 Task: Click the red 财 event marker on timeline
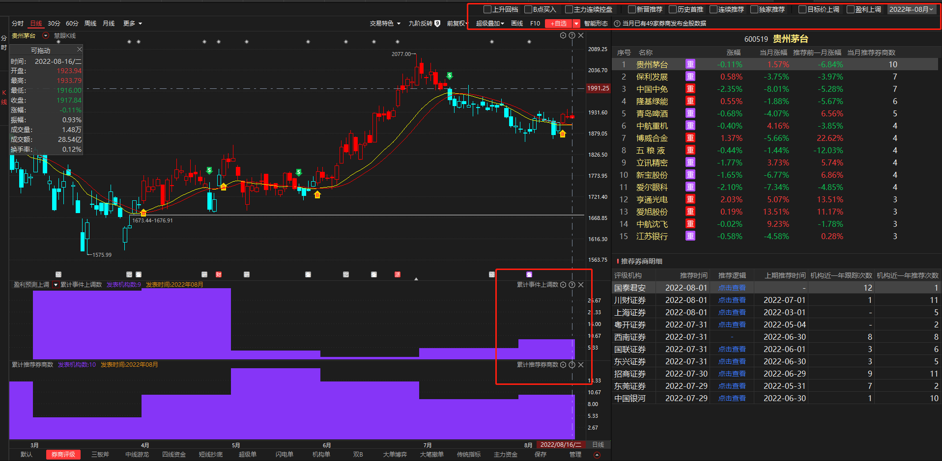tap(219, 274)
